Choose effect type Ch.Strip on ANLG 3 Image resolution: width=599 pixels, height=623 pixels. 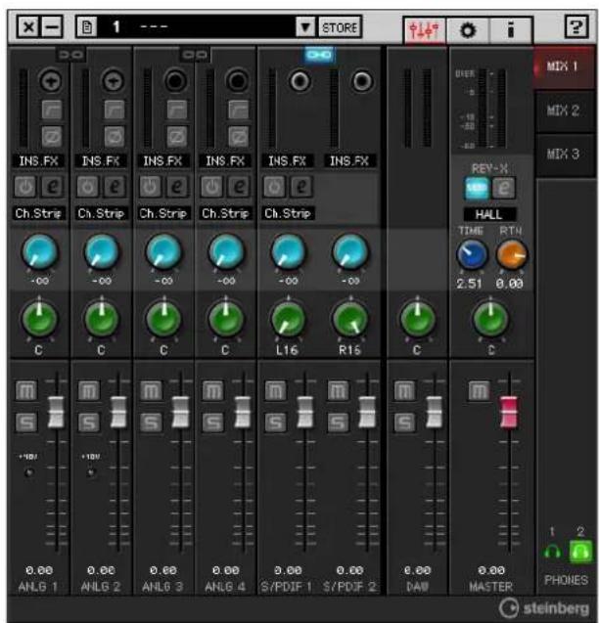[162, 213]
